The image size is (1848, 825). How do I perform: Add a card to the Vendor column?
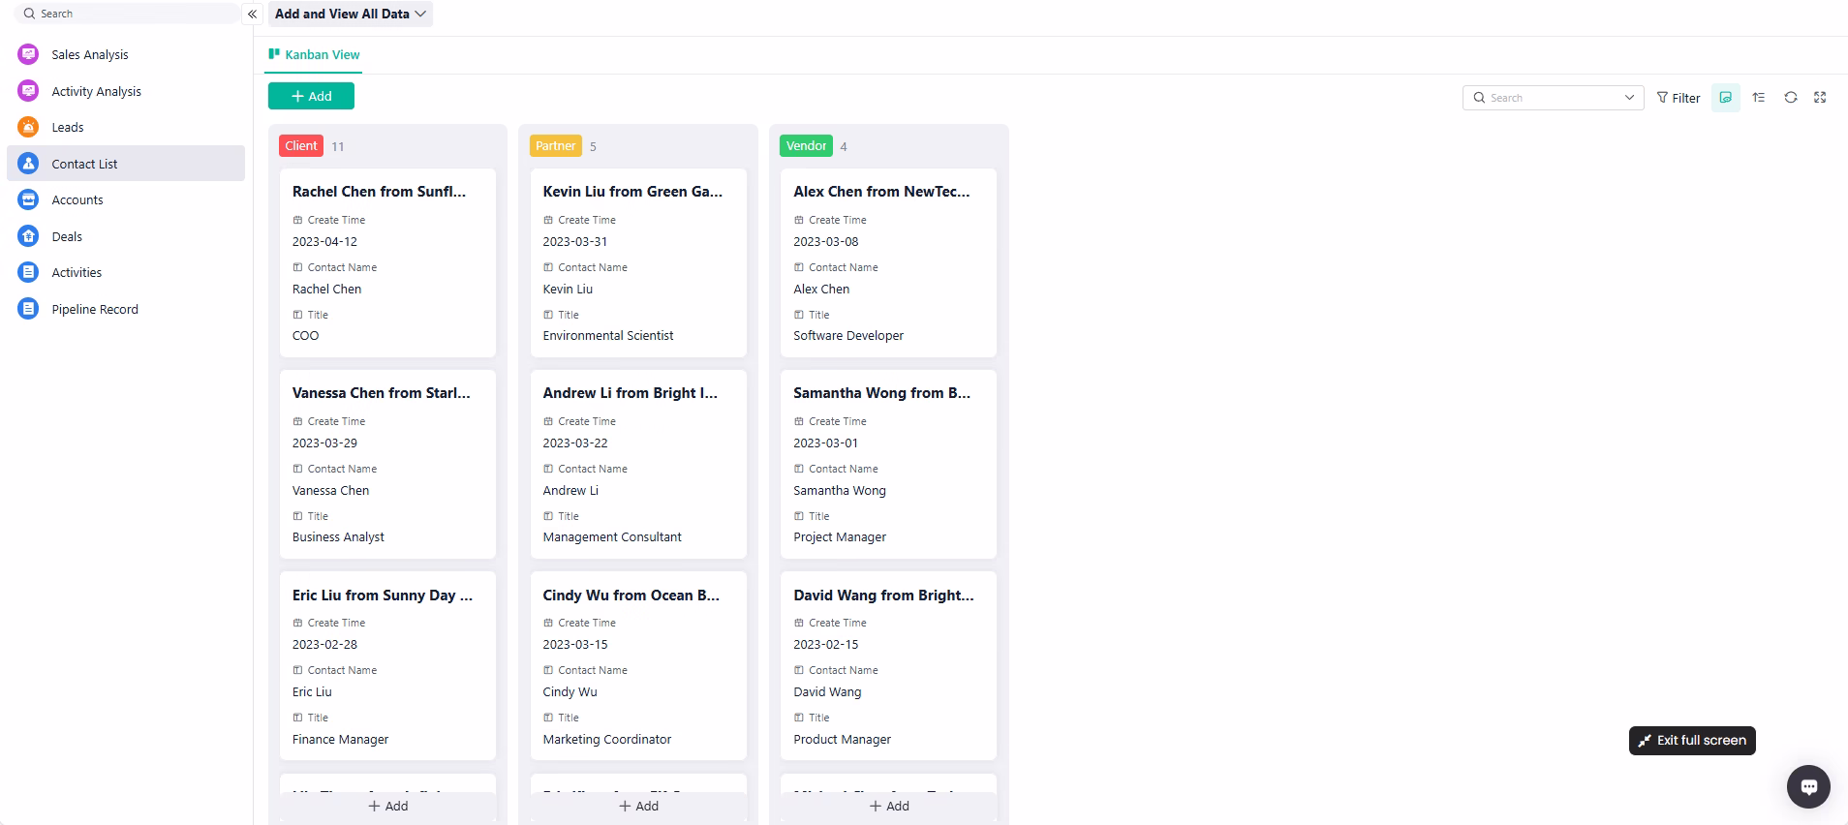click(888, 806)
